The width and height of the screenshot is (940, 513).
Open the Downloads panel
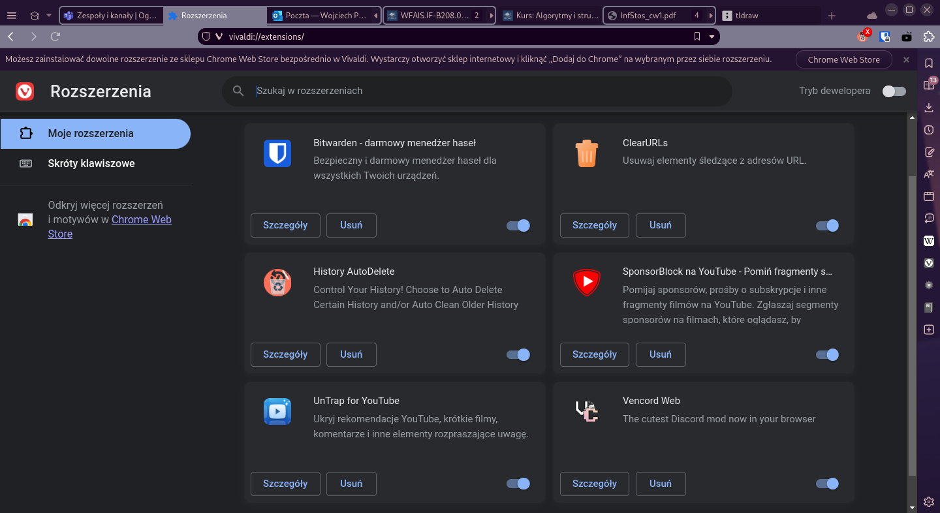click(929, 108)
